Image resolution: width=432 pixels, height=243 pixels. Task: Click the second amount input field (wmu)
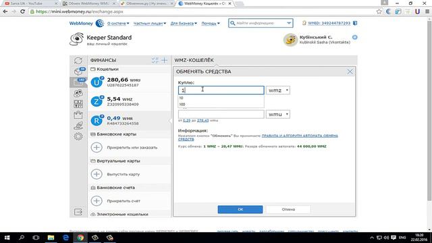[x=221, y=114]
